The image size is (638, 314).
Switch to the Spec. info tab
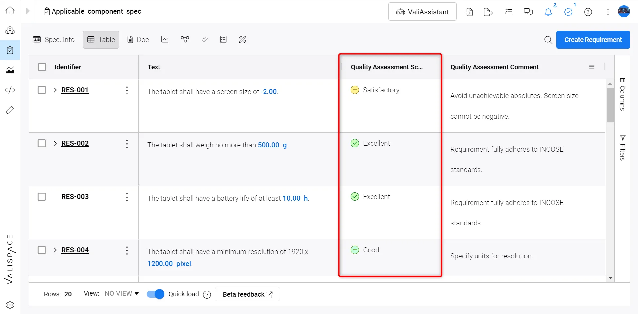coord(54,40)
